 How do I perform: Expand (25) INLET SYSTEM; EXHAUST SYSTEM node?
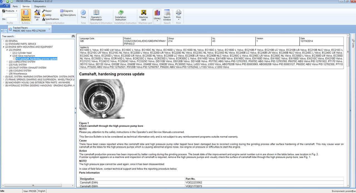click(x=7, y=67)
